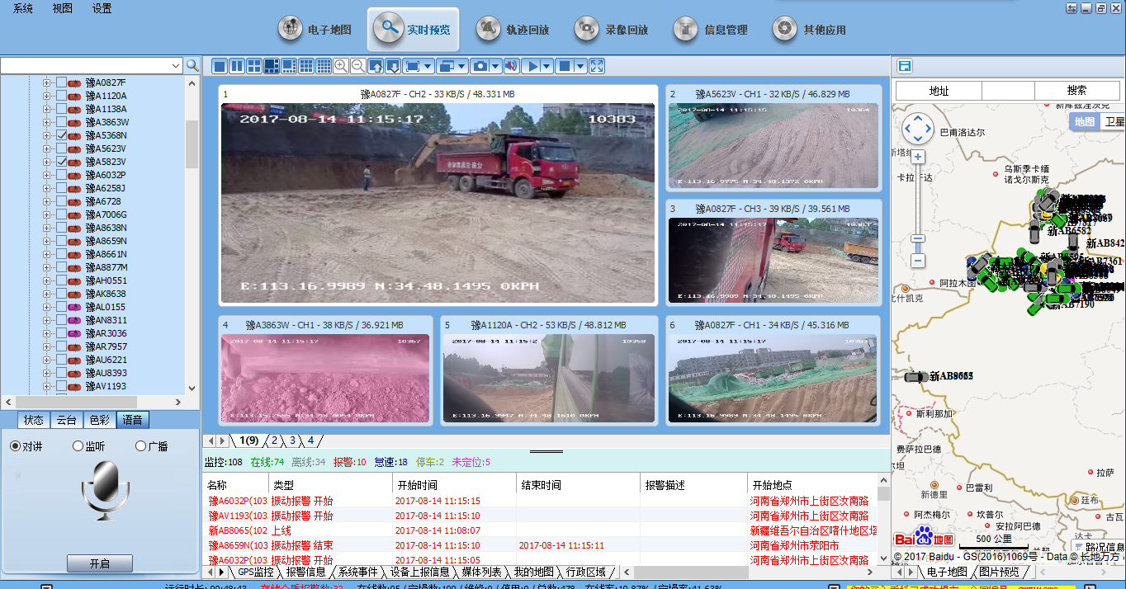Check the 豫A0827F vehicle checkbox
The height and width of the screenshot is (589, 1126).
[x=61, y=82]
